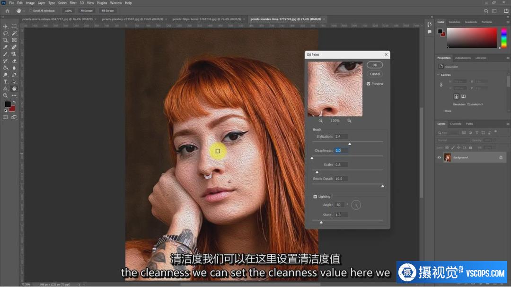511x287 pixels.
Task: Open the Plugins menu
Action: pyautogui.click(x=102, y=3)
